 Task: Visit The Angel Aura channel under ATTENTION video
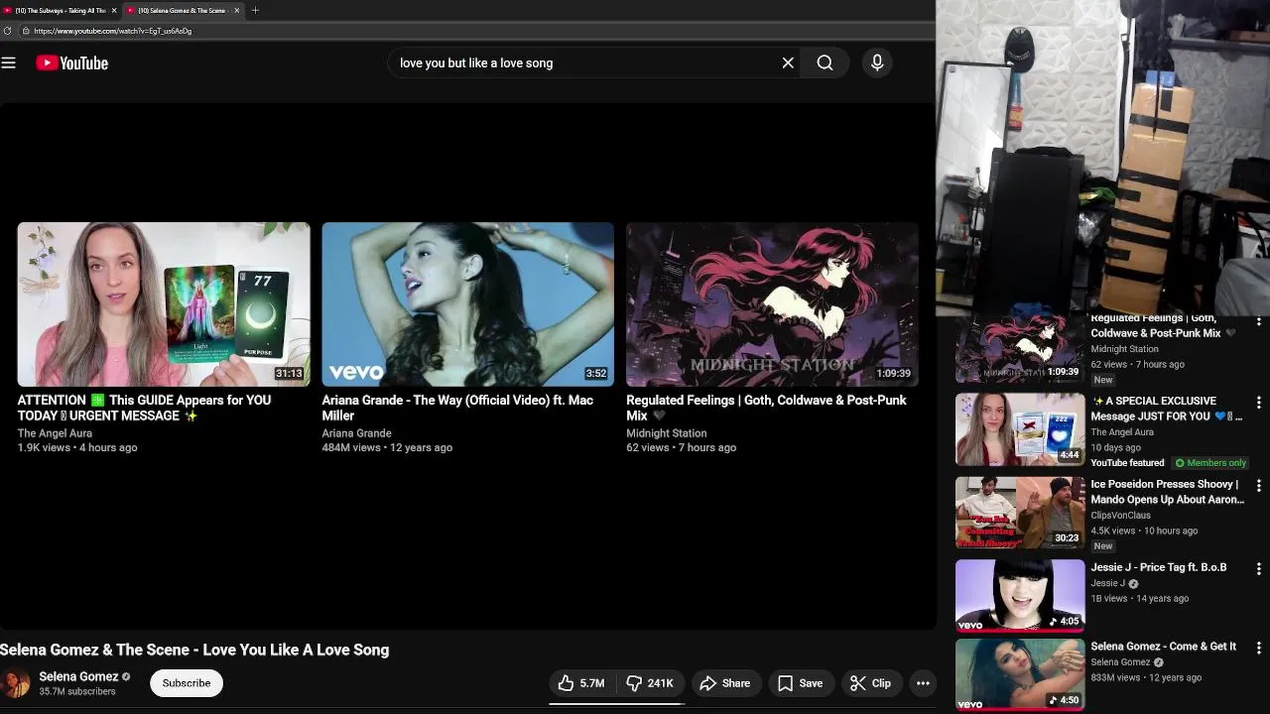tap(55, 433)
